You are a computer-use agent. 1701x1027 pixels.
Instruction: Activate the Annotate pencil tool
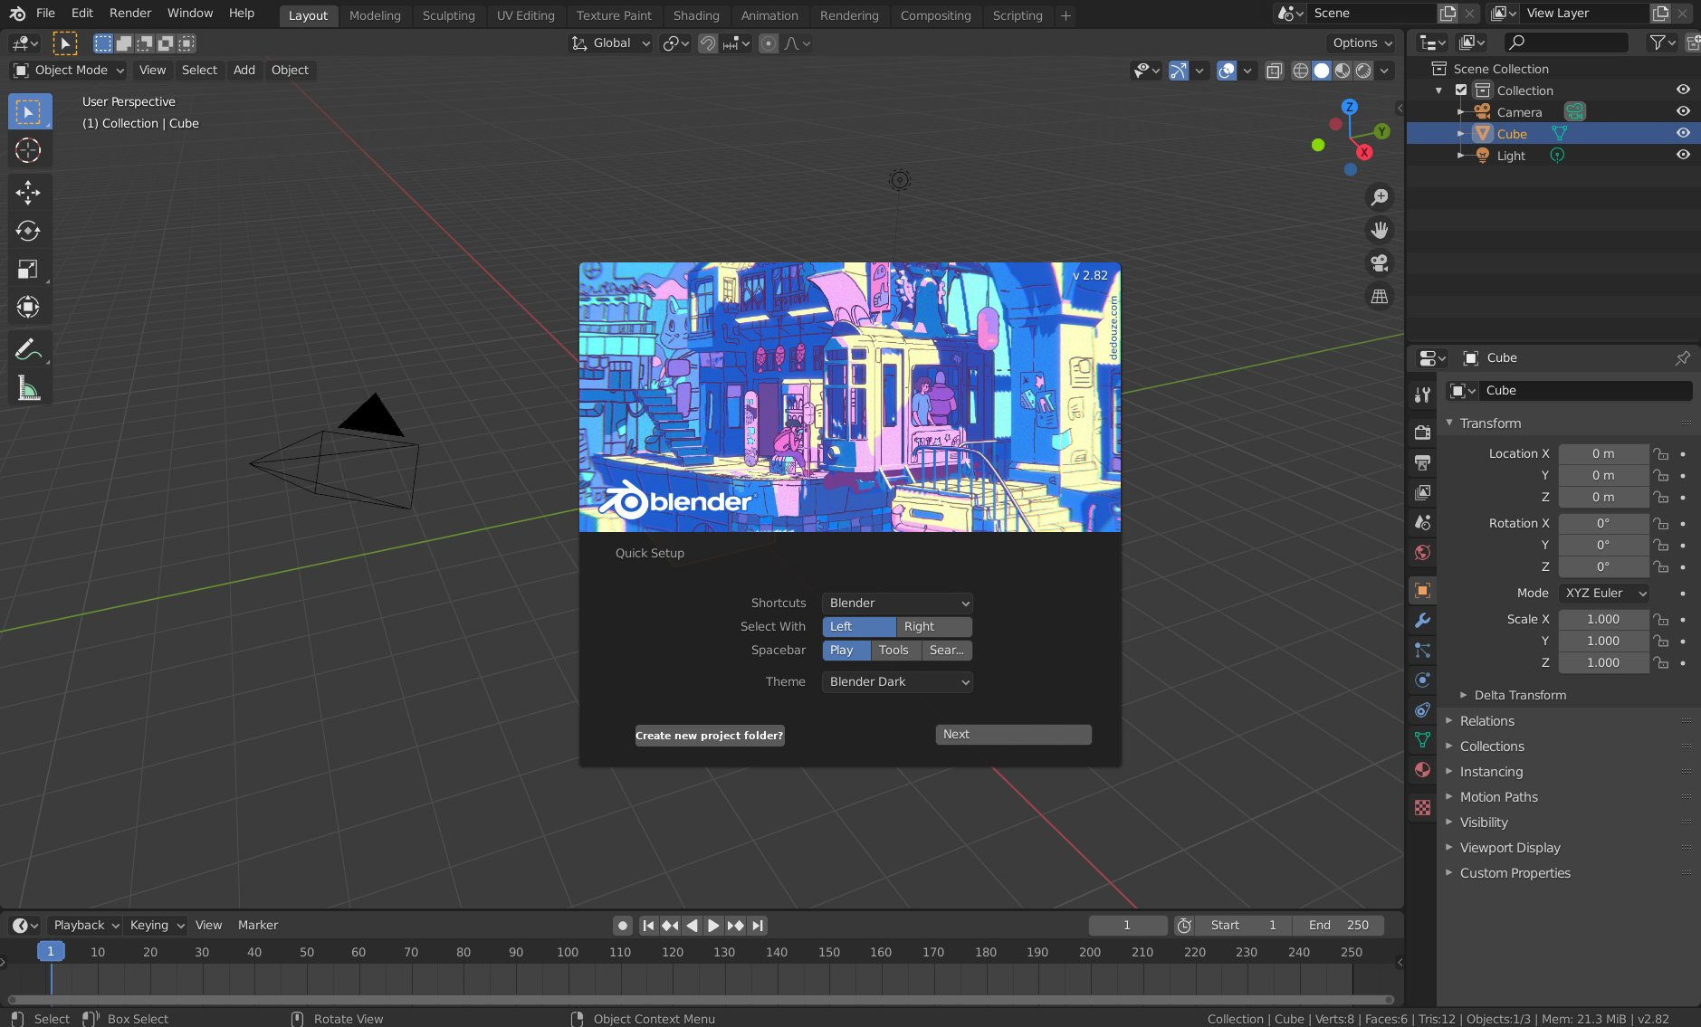coord(28,349)
